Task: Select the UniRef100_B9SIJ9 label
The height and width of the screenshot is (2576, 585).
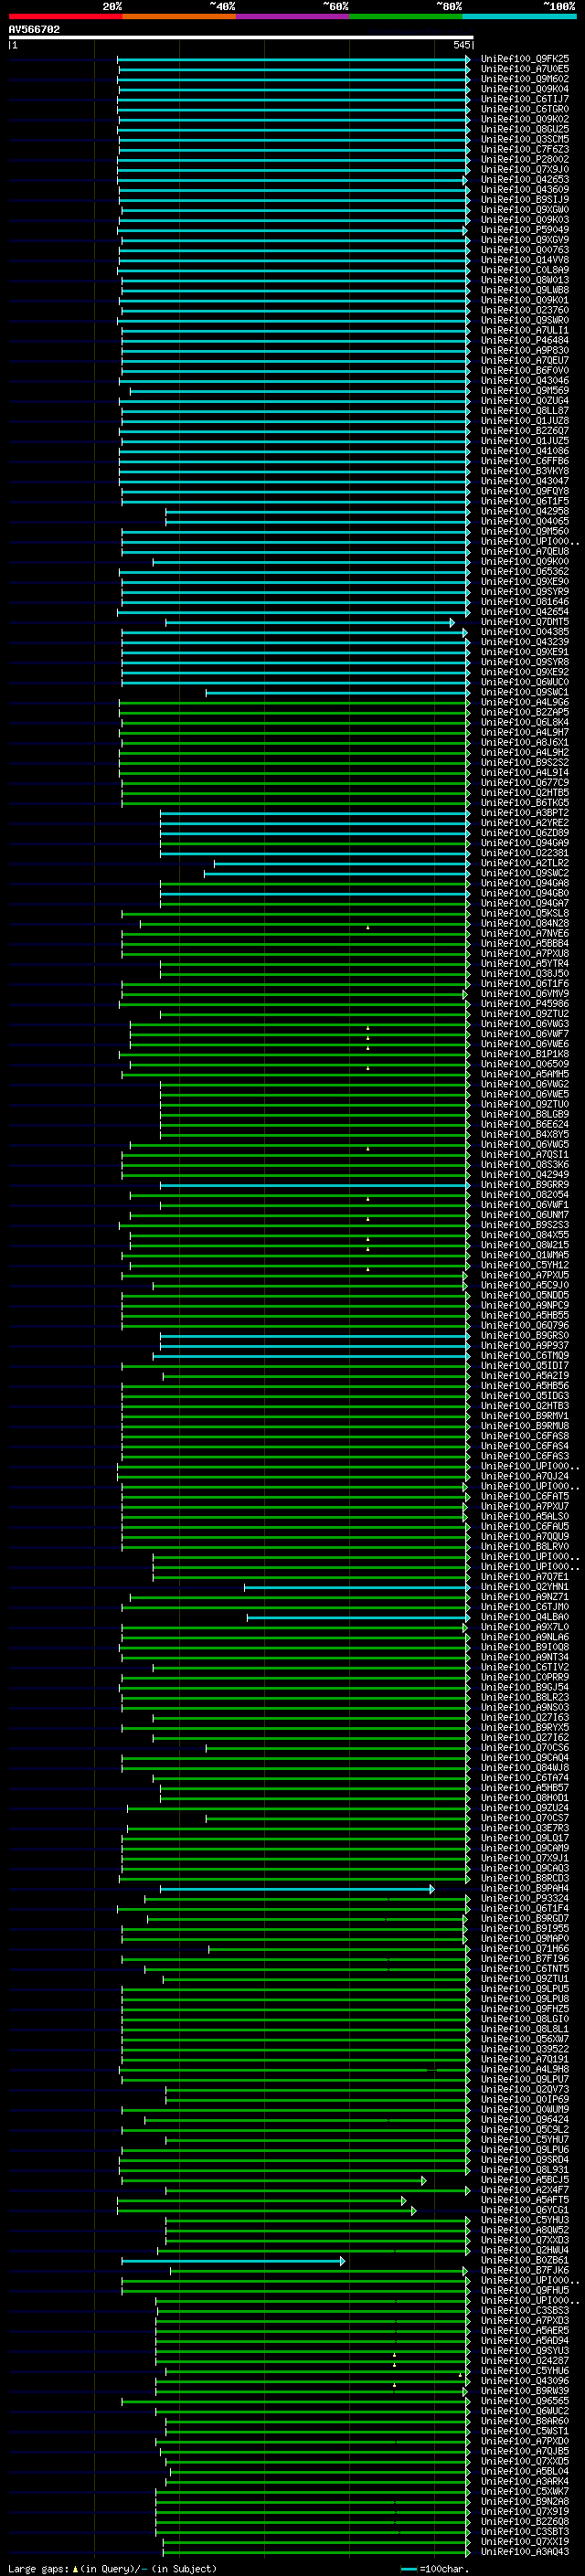Action: point(525,200)
